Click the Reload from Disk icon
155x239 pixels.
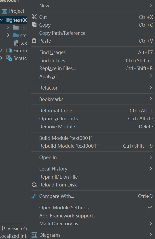pyautogui.click(x=34, y=185)
